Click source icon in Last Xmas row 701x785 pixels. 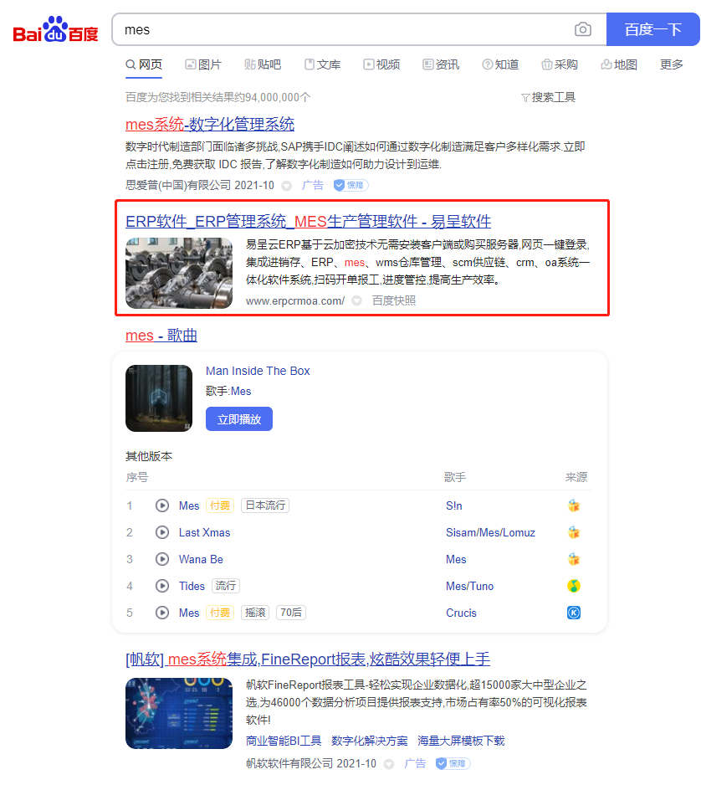573,532
